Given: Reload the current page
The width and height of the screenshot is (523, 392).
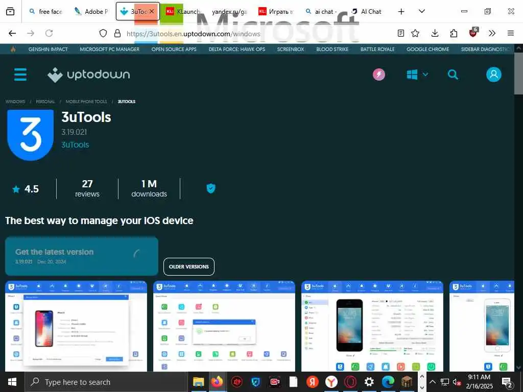Looking at the screenshot, I should pos(49,33).
